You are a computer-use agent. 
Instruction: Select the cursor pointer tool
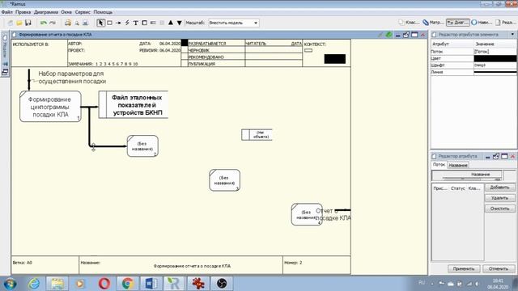coord(100,23)
